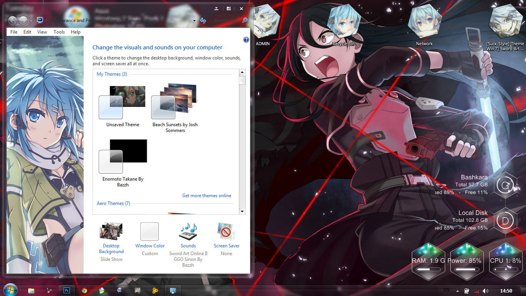Select the custom Window Color swatch
Image resolution: width=526 pixels, height=296 pixels.
[x=149, y=231]
